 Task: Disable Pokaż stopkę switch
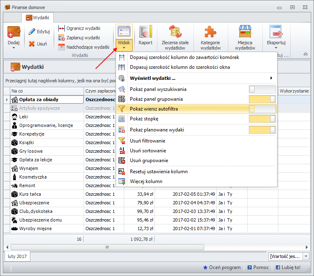click(x=262, y=119)
